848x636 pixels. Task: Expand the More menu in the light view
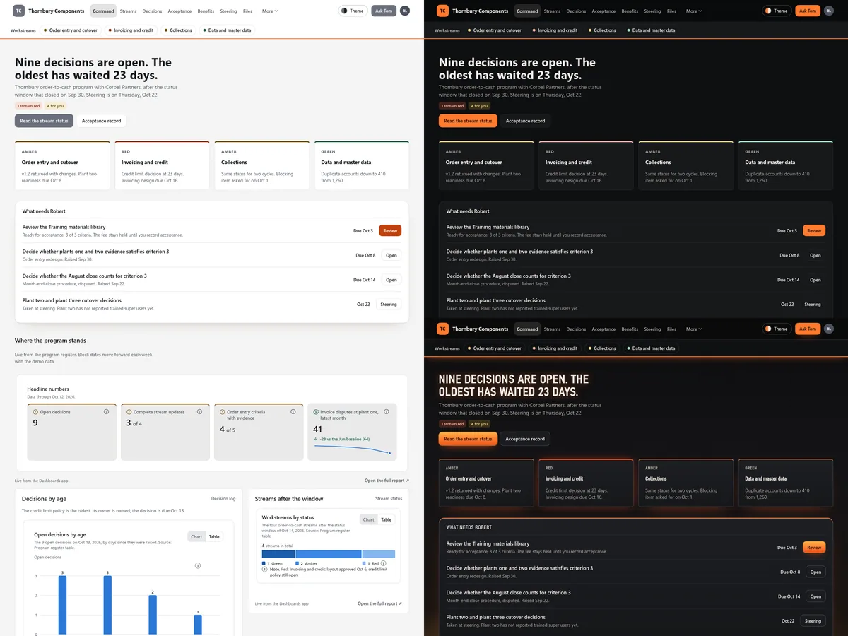tap(270, 11)
